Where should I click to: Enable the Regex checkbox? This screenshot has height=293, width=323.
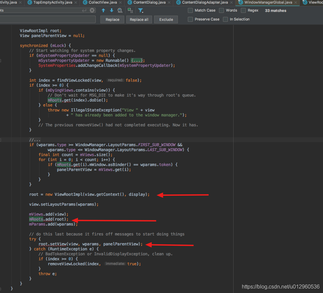click(243, 11)
